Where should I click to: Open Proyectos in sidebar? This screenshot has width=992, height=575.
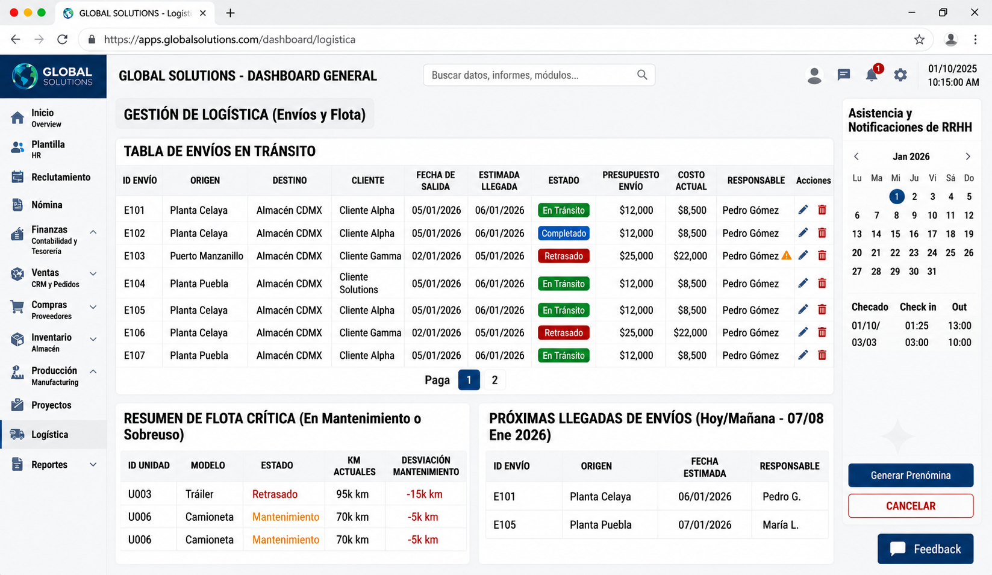53,405
